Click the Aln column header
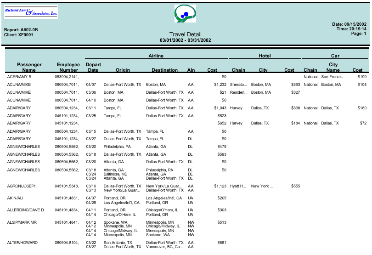 191,70
